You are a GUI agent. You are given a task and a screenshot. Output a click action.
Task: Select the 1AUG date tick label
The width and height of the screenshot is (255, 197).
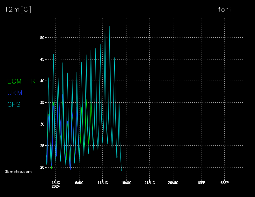(56, 182)
